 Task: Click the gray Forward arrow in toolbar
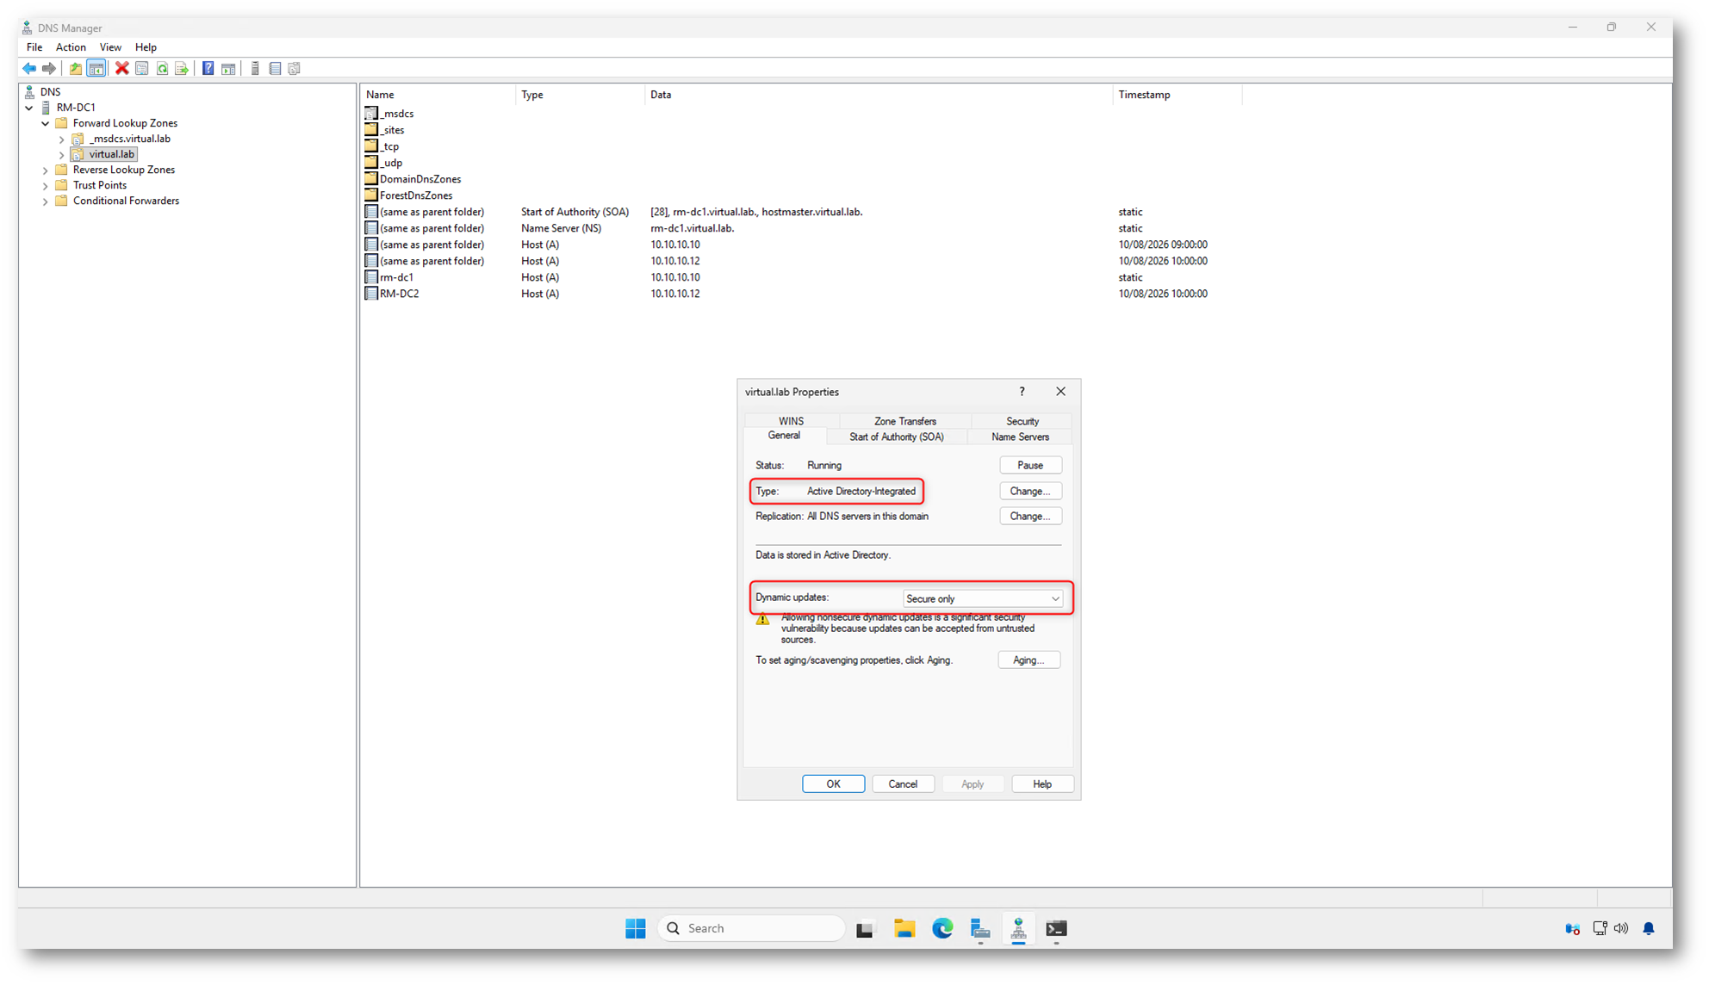click(49, 69)
